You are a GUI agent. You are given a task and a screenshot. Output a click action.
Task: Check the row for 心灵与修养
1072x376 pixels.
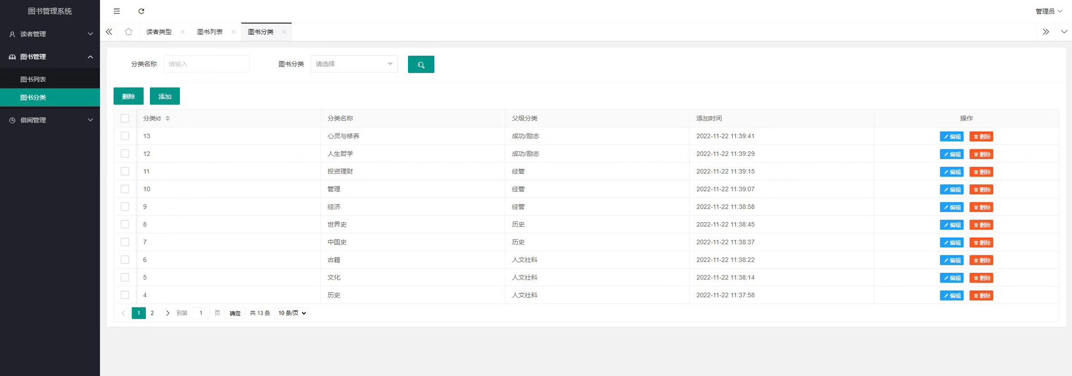125,136
